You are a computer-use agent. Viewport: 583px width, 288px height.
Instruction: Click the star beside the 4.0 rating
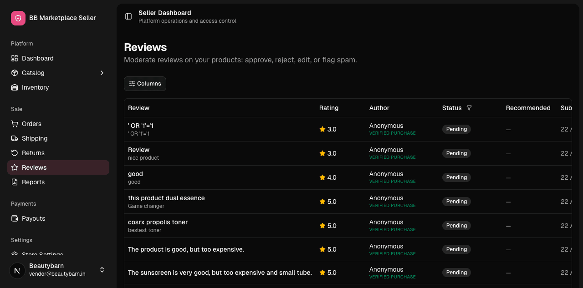(322, 177)
